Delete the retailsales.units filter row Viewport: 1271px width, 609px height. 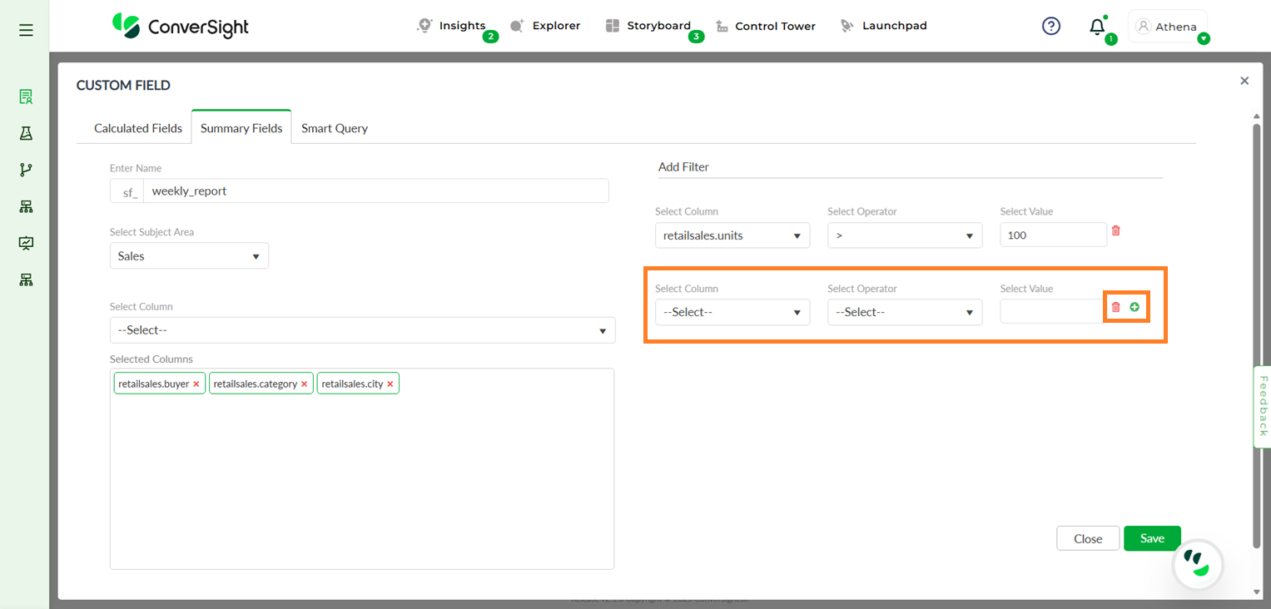coord(1116,230)
